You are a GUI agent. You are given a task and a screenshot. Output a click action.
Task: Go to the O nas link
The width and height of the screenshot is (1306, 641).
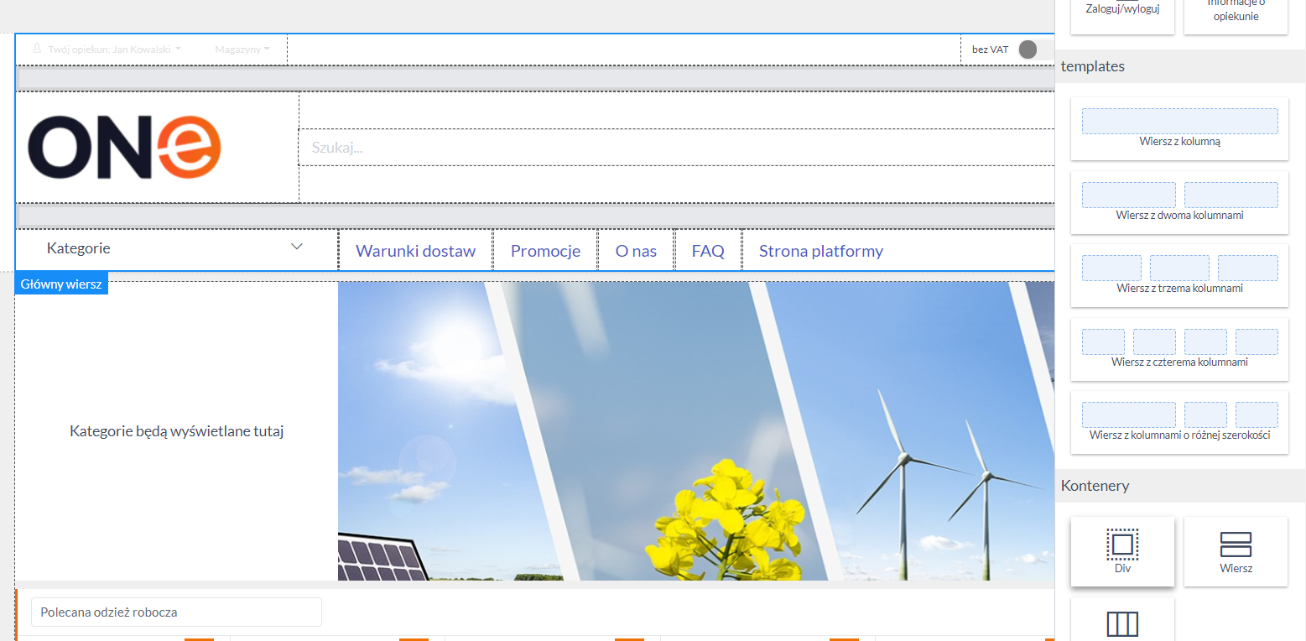coord(636,251)
